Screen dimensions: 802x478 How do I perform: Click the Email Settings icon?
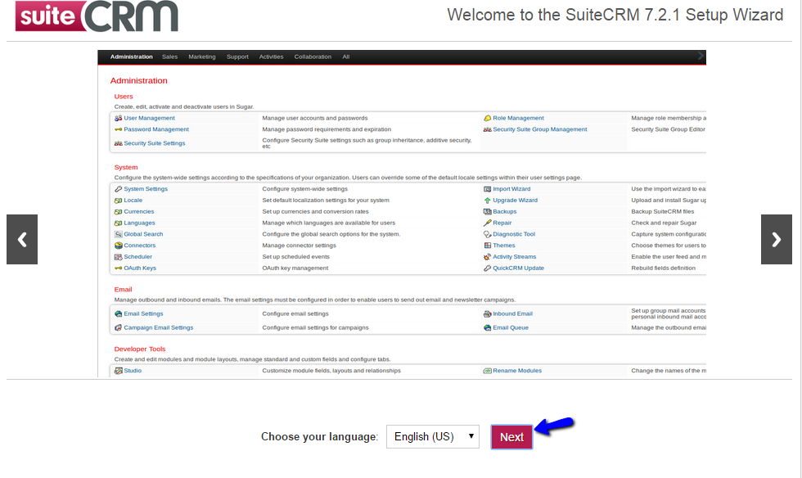(118, 313)
